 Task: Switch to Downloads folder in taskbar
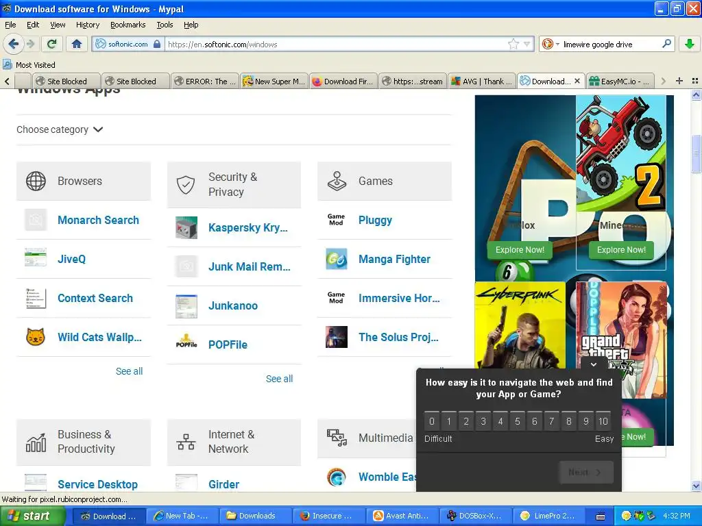tap(256, 516)
